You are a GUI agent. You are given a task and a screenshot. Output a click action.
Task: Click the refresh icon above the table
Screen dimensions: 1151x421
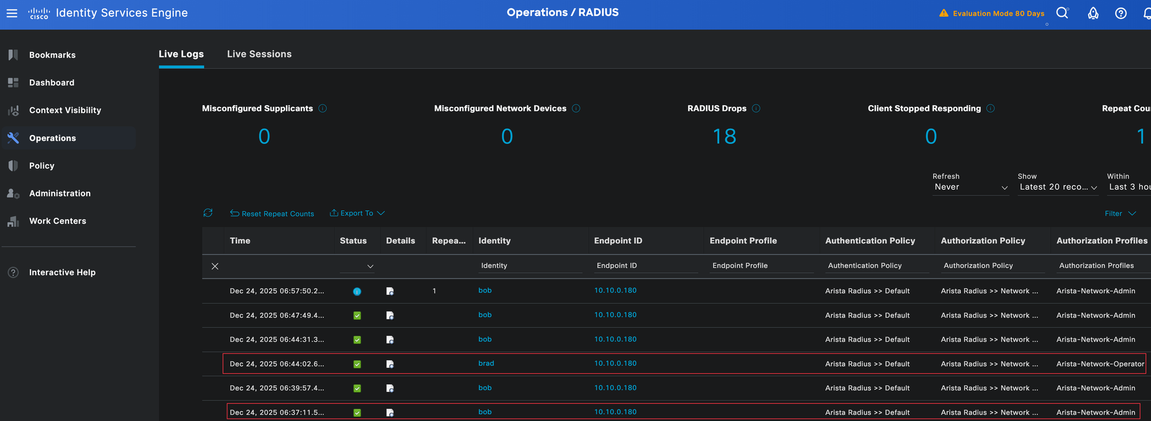208,213
